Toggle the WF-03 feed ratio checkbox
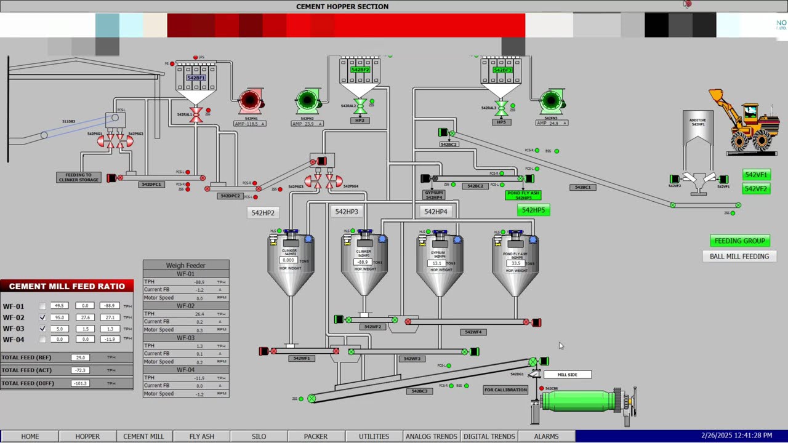Screen dimensions: 788x443 tap(42, 328)
